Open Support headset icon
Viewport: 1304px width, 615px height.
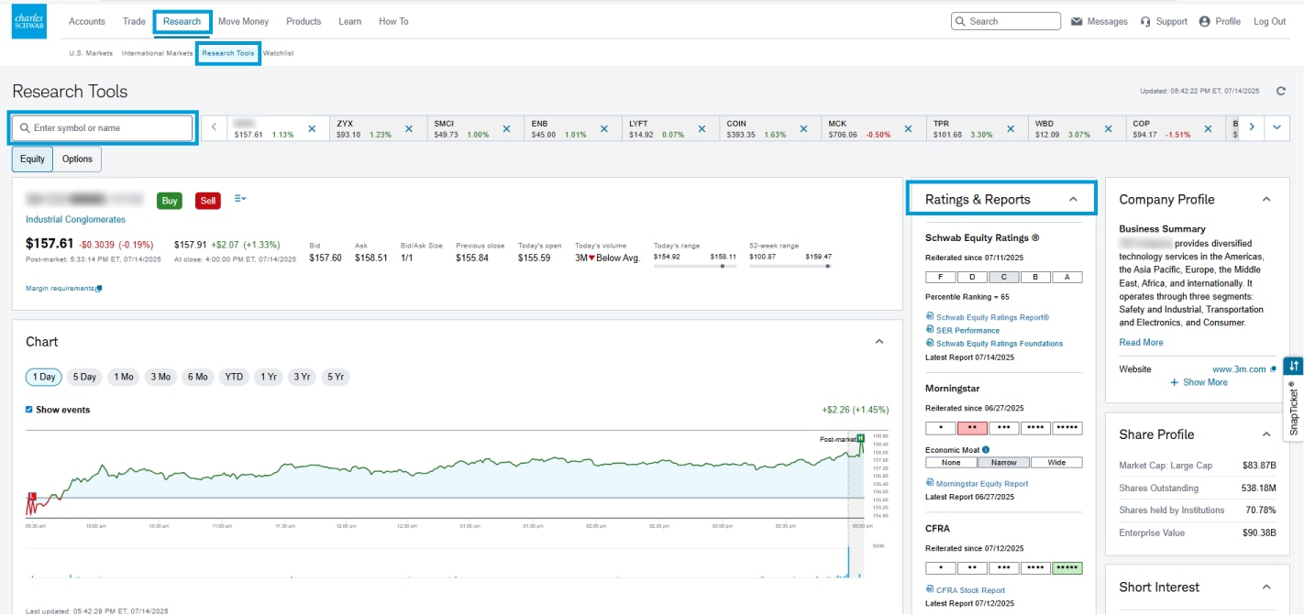1145,22
